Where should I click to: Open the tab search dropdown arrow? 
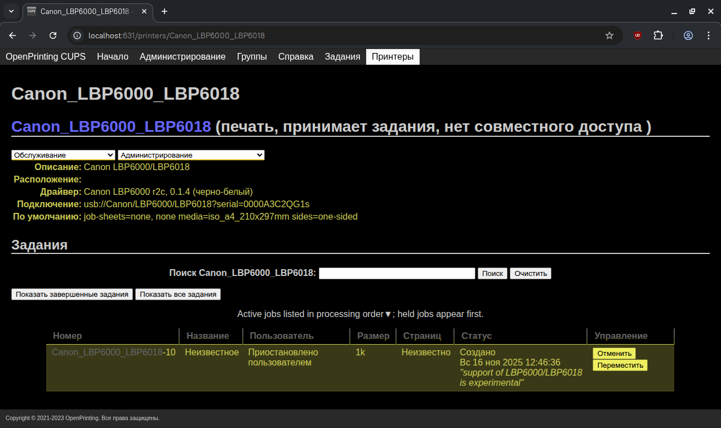[11, 11]
